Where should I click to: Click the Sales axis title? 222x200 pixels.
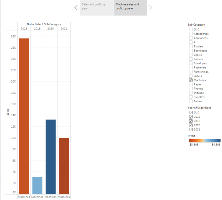pyautogui.click(x=8, y=112)
